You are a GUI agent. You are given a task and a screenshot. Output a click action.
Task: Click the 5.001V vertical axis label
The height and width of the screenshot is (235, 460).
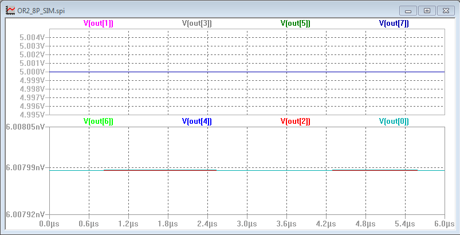pos(32,64)
